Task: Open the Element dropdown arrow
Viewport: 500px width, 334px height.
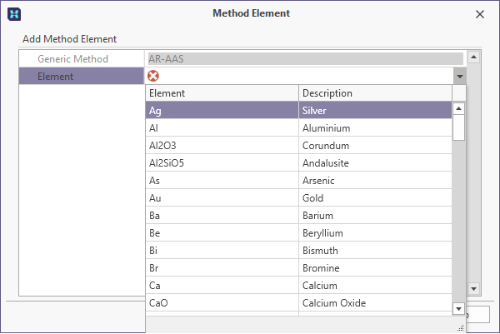Action: [x=459, y=76]
